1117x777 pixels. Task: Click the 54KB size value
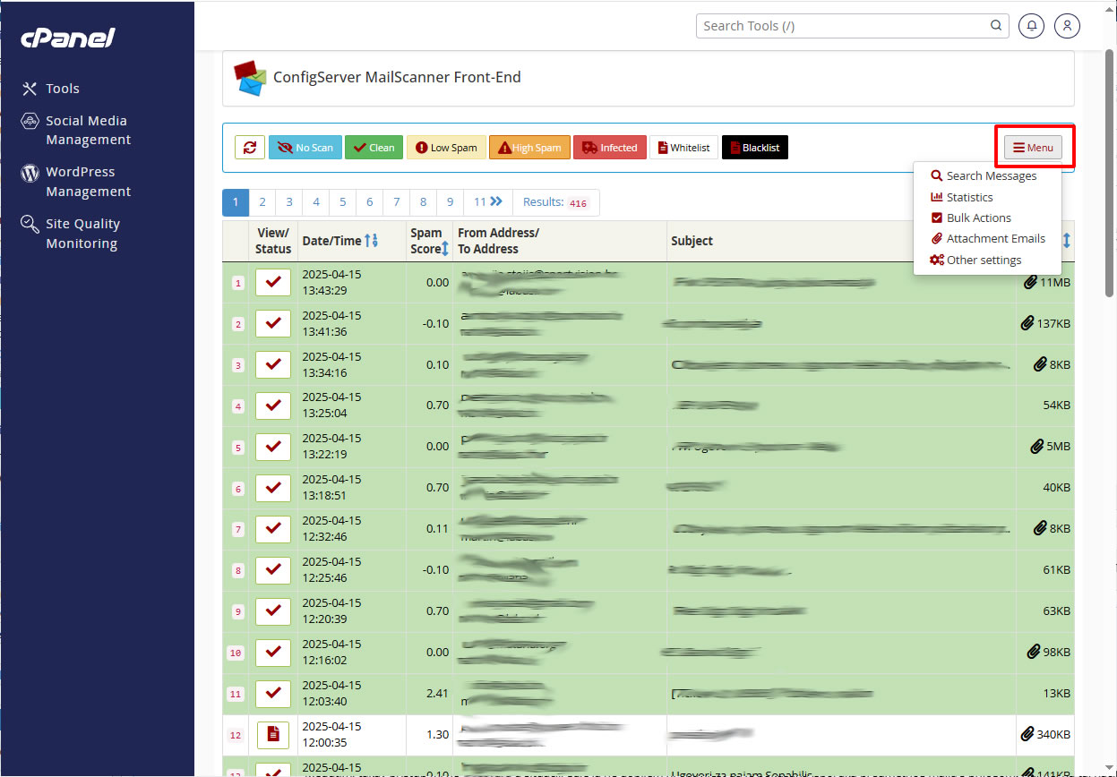(1056, 406)
